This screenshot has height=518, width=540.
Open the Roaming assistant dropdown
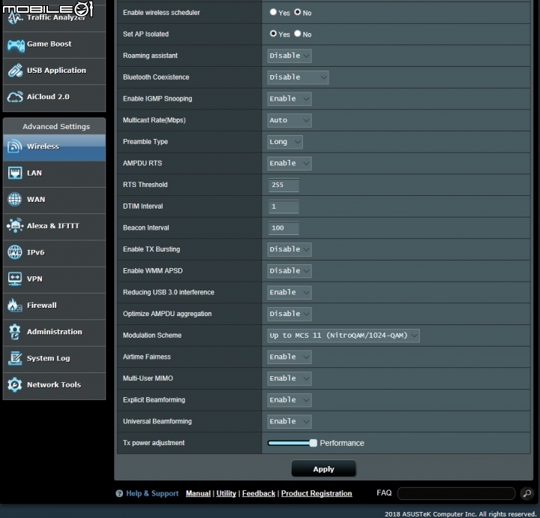289,56
